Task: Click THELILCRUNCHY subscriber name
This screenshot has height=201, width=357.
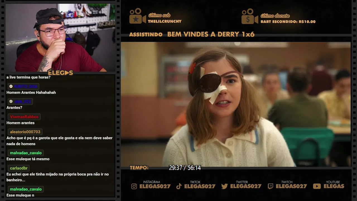Action: (x=165, y=21)
